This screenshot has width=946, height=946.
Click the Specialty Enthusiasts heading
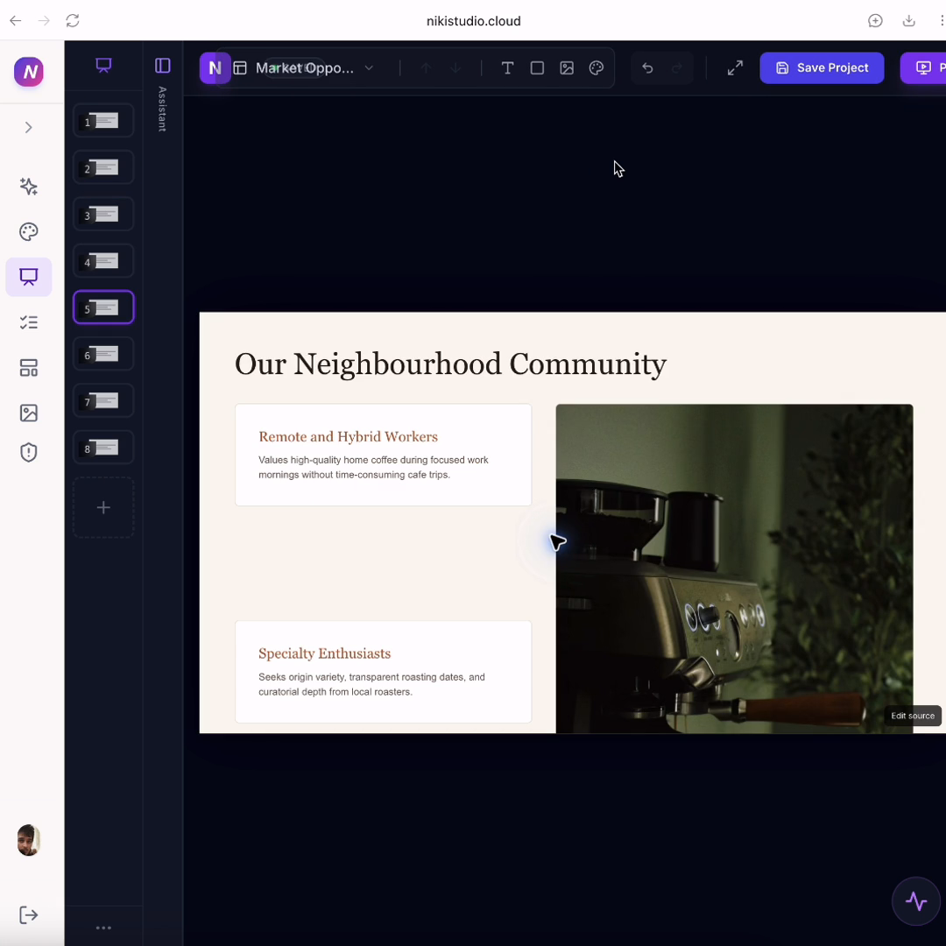coord(325,653)
